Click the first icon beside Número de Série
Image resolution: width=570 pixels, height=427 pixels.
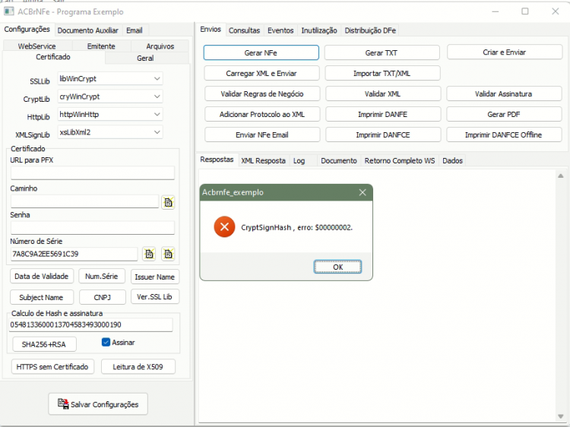[x=149, y=254]
